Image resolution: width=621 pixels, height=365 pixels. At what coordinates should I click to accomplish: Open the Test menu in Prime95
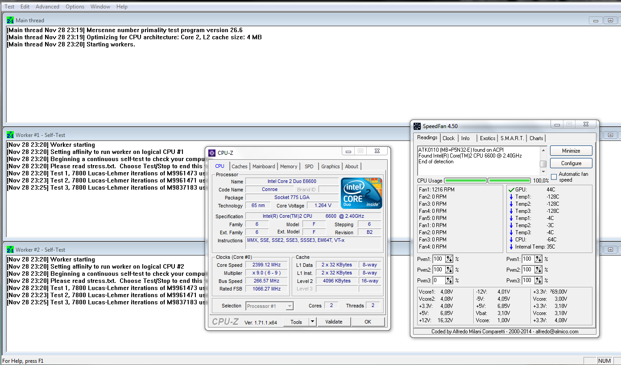[9, 7]
